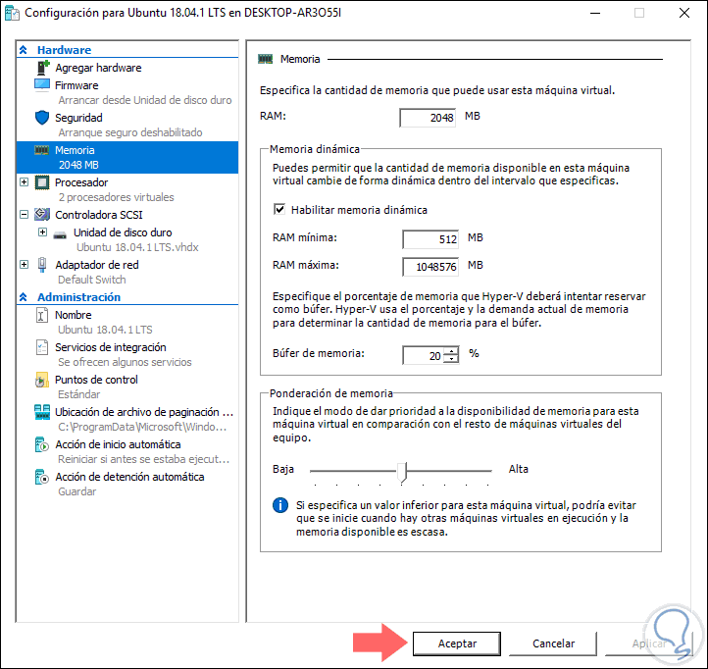Click in the RAM máxima field
Viewport: 708px width, 669px height.
point(430,267)
